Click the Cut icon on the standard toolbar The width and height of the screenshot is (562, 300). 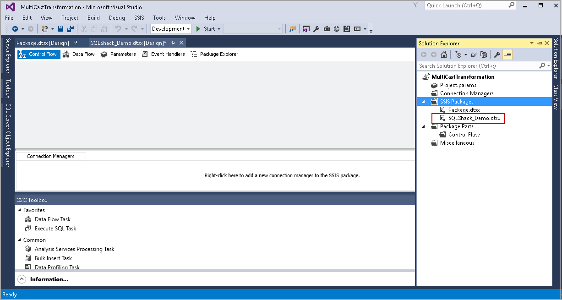click(84, 28)
